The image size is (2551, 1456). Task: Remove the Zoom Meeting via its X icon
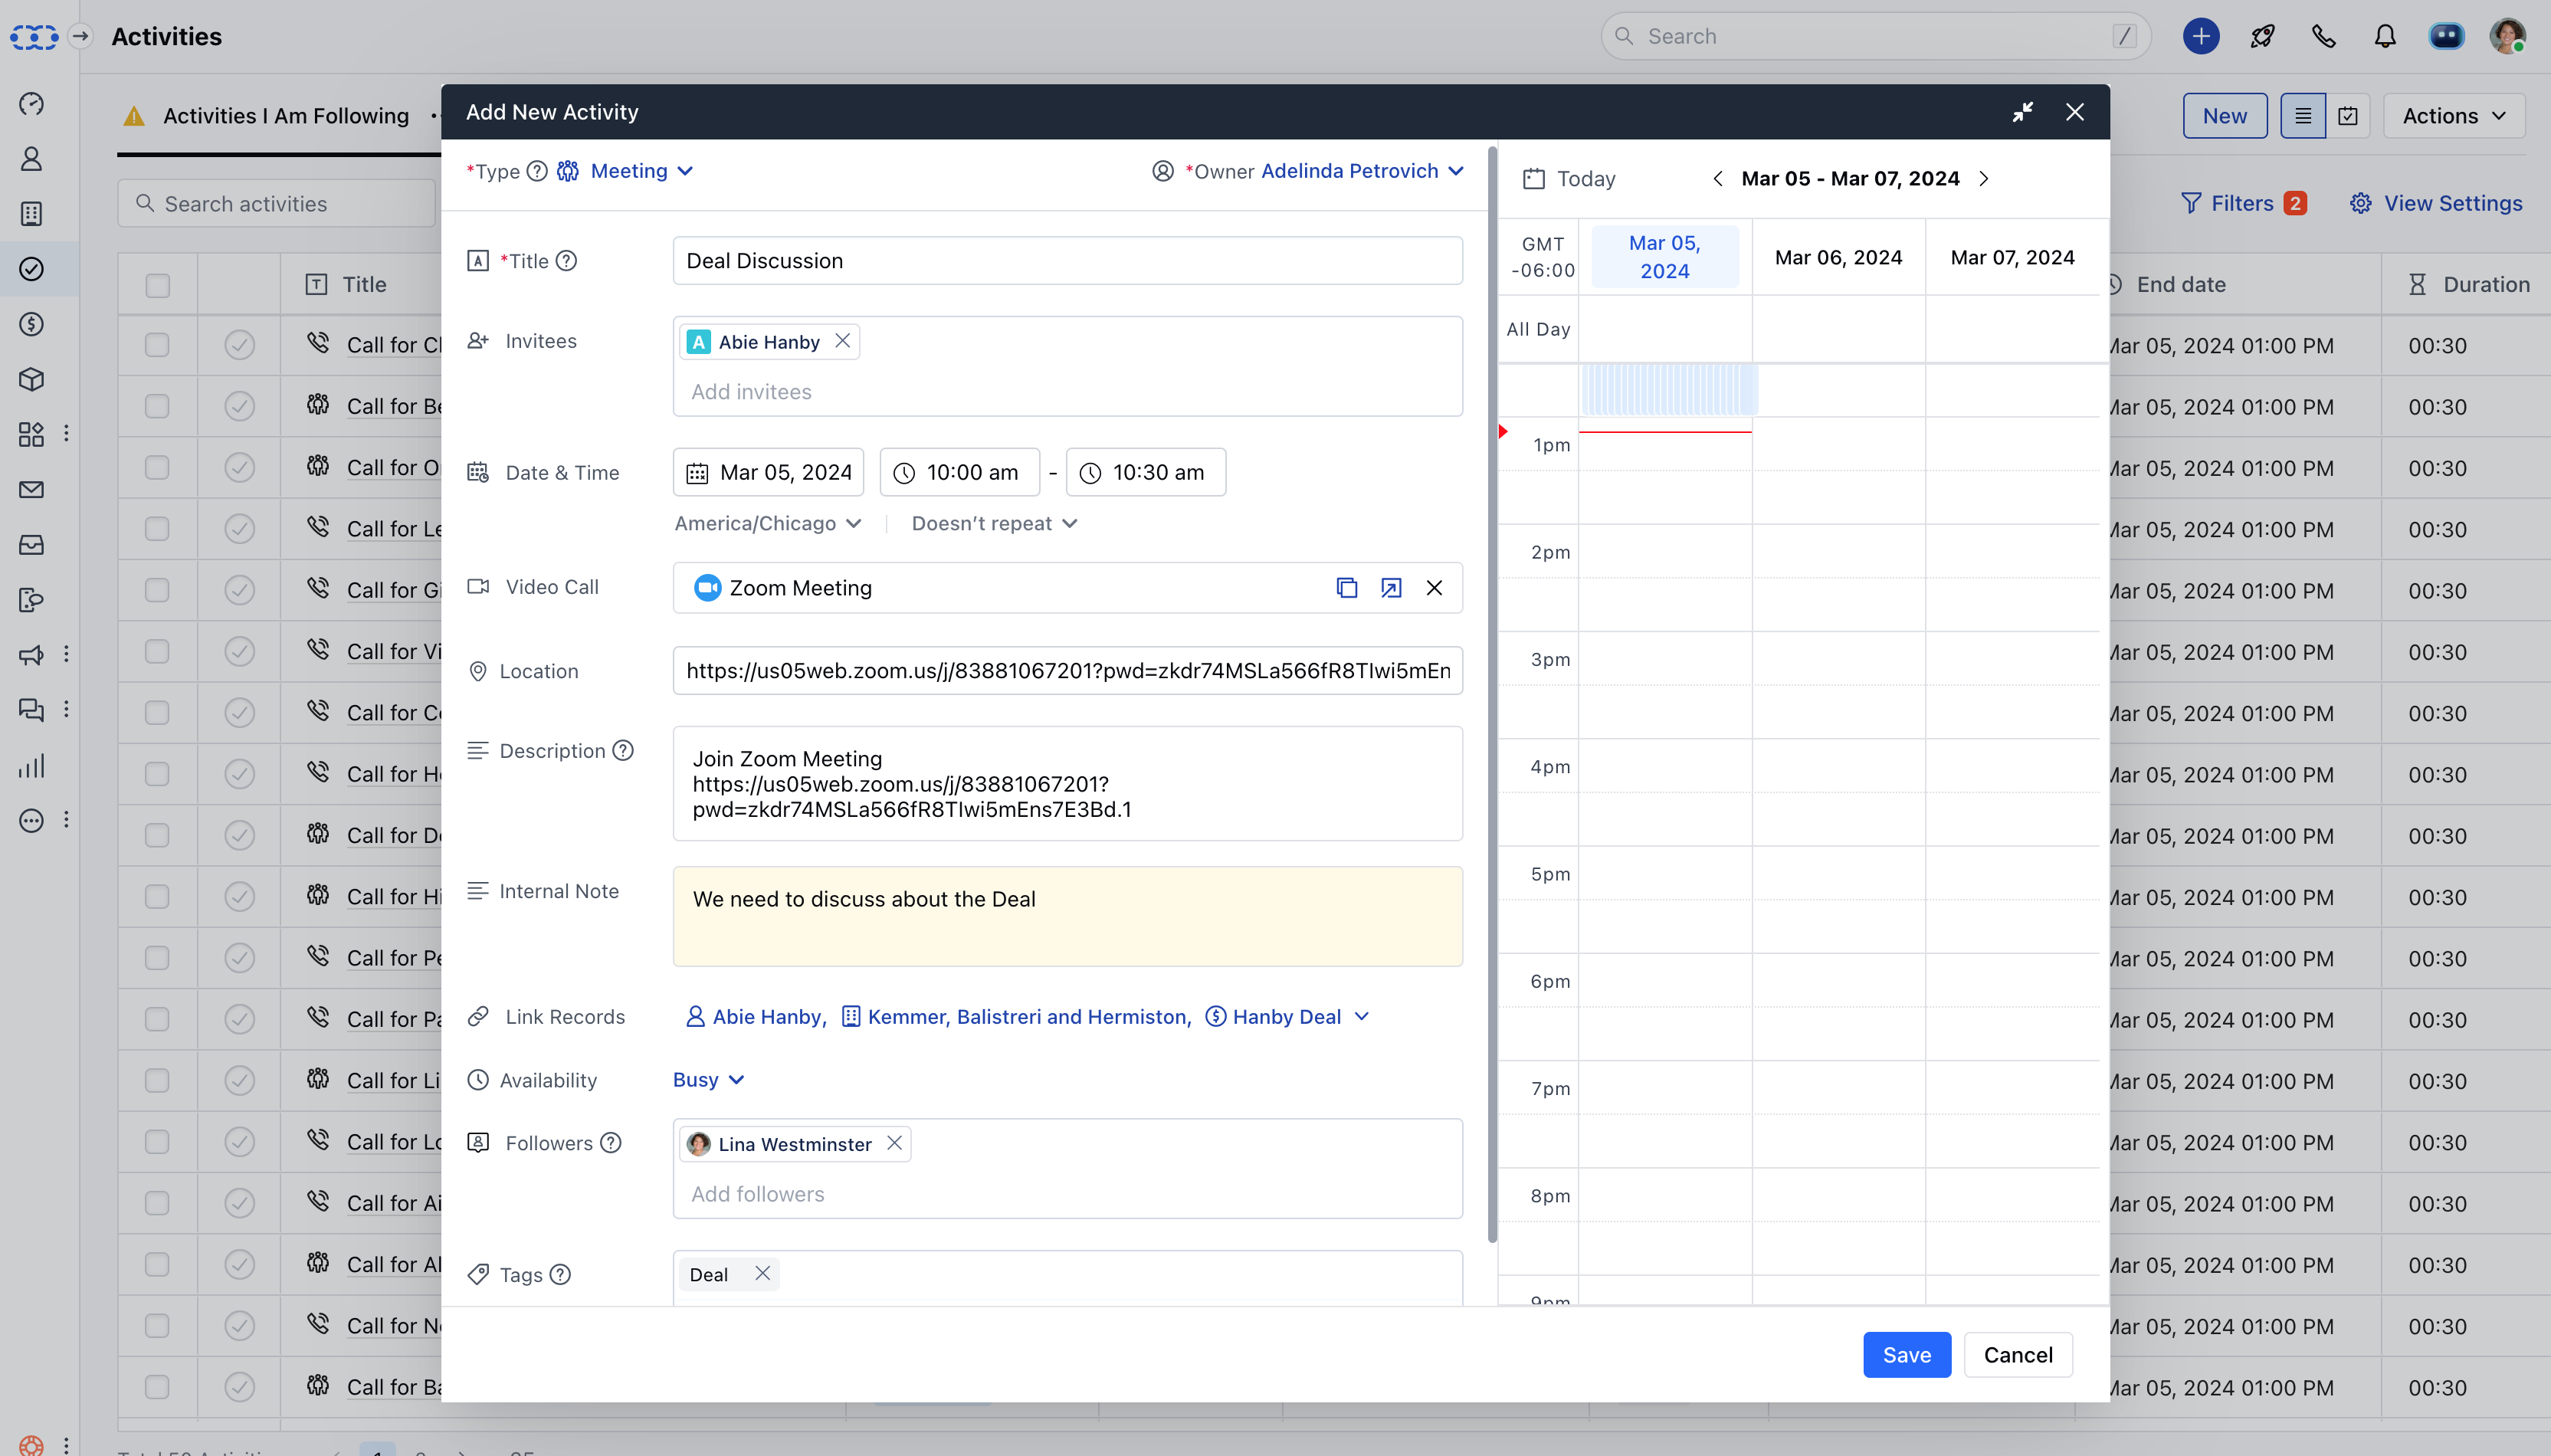pyautogui.click(x=1434, y=588)
